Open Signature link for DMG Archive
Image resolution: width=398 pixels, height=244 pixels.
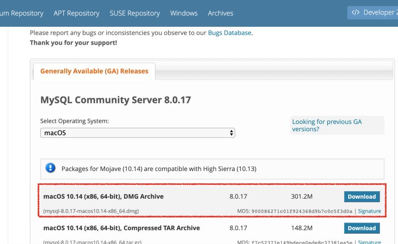369,211
